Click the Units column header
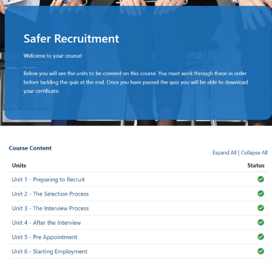Viewport: 272px width, 272px height. [x=19, y=165]
